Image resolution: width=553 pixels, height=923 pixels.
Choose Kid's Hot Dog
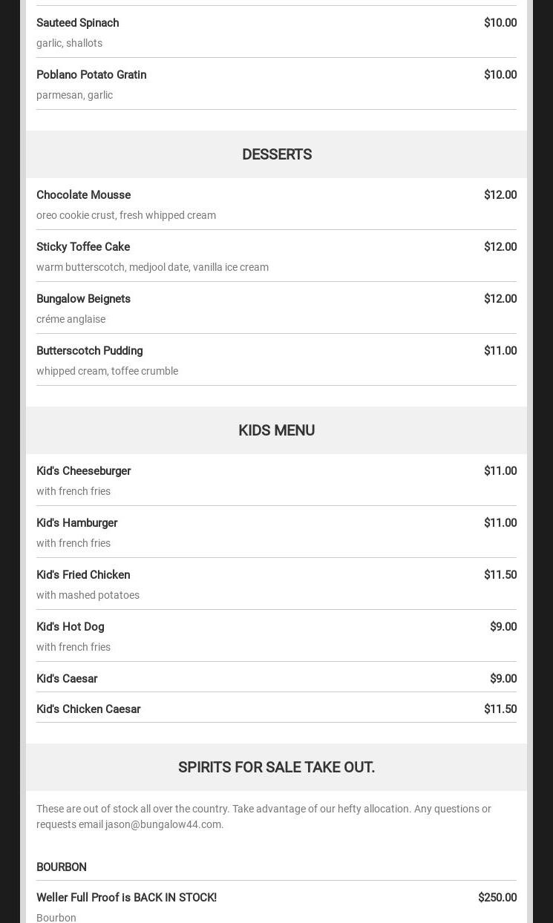[x=71, y=627]
